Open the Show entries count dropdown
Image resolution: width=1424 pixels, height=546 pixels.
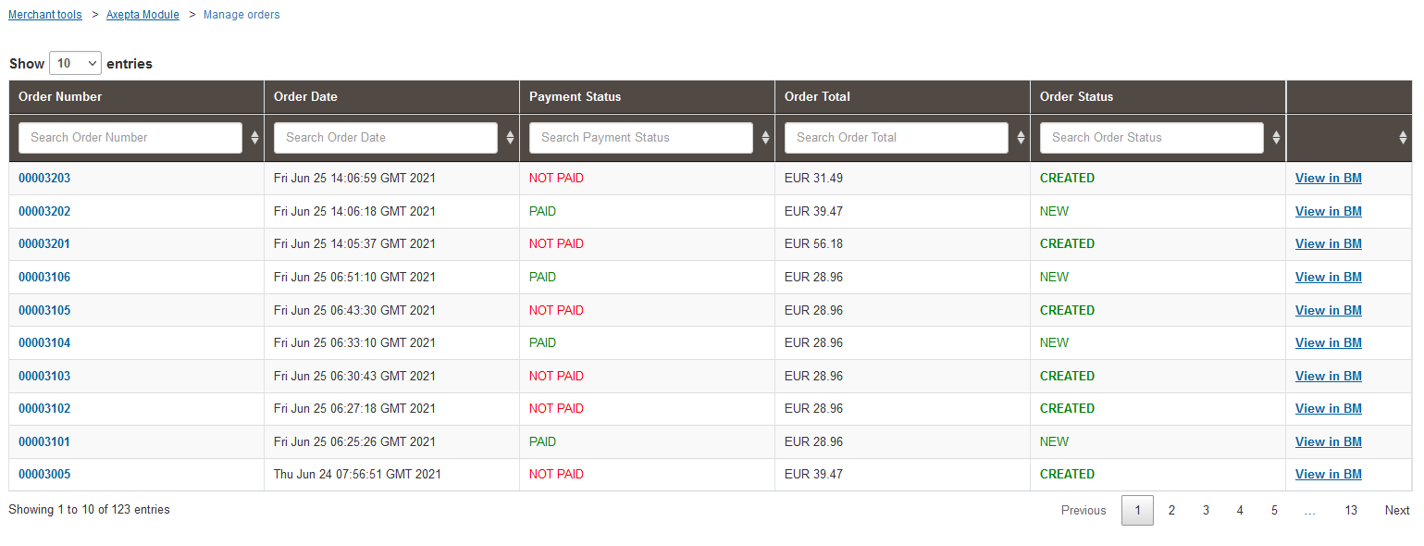pos(75,63)
